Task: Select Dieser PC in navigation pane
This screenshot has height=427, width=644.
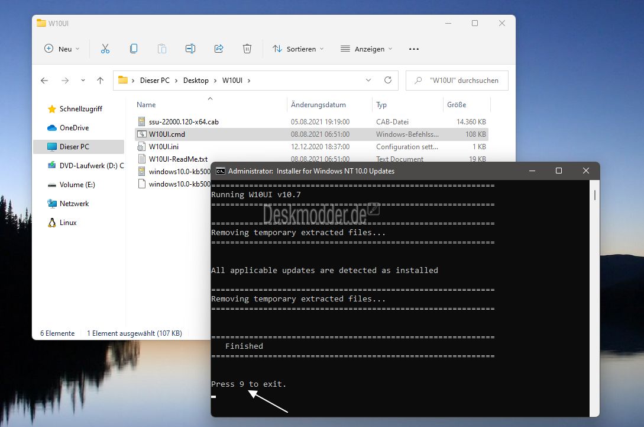Action: click(x=79, y=147)
